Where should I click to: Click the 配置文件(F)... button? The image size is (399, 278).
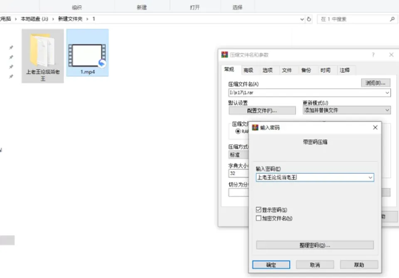click(262, 111)
